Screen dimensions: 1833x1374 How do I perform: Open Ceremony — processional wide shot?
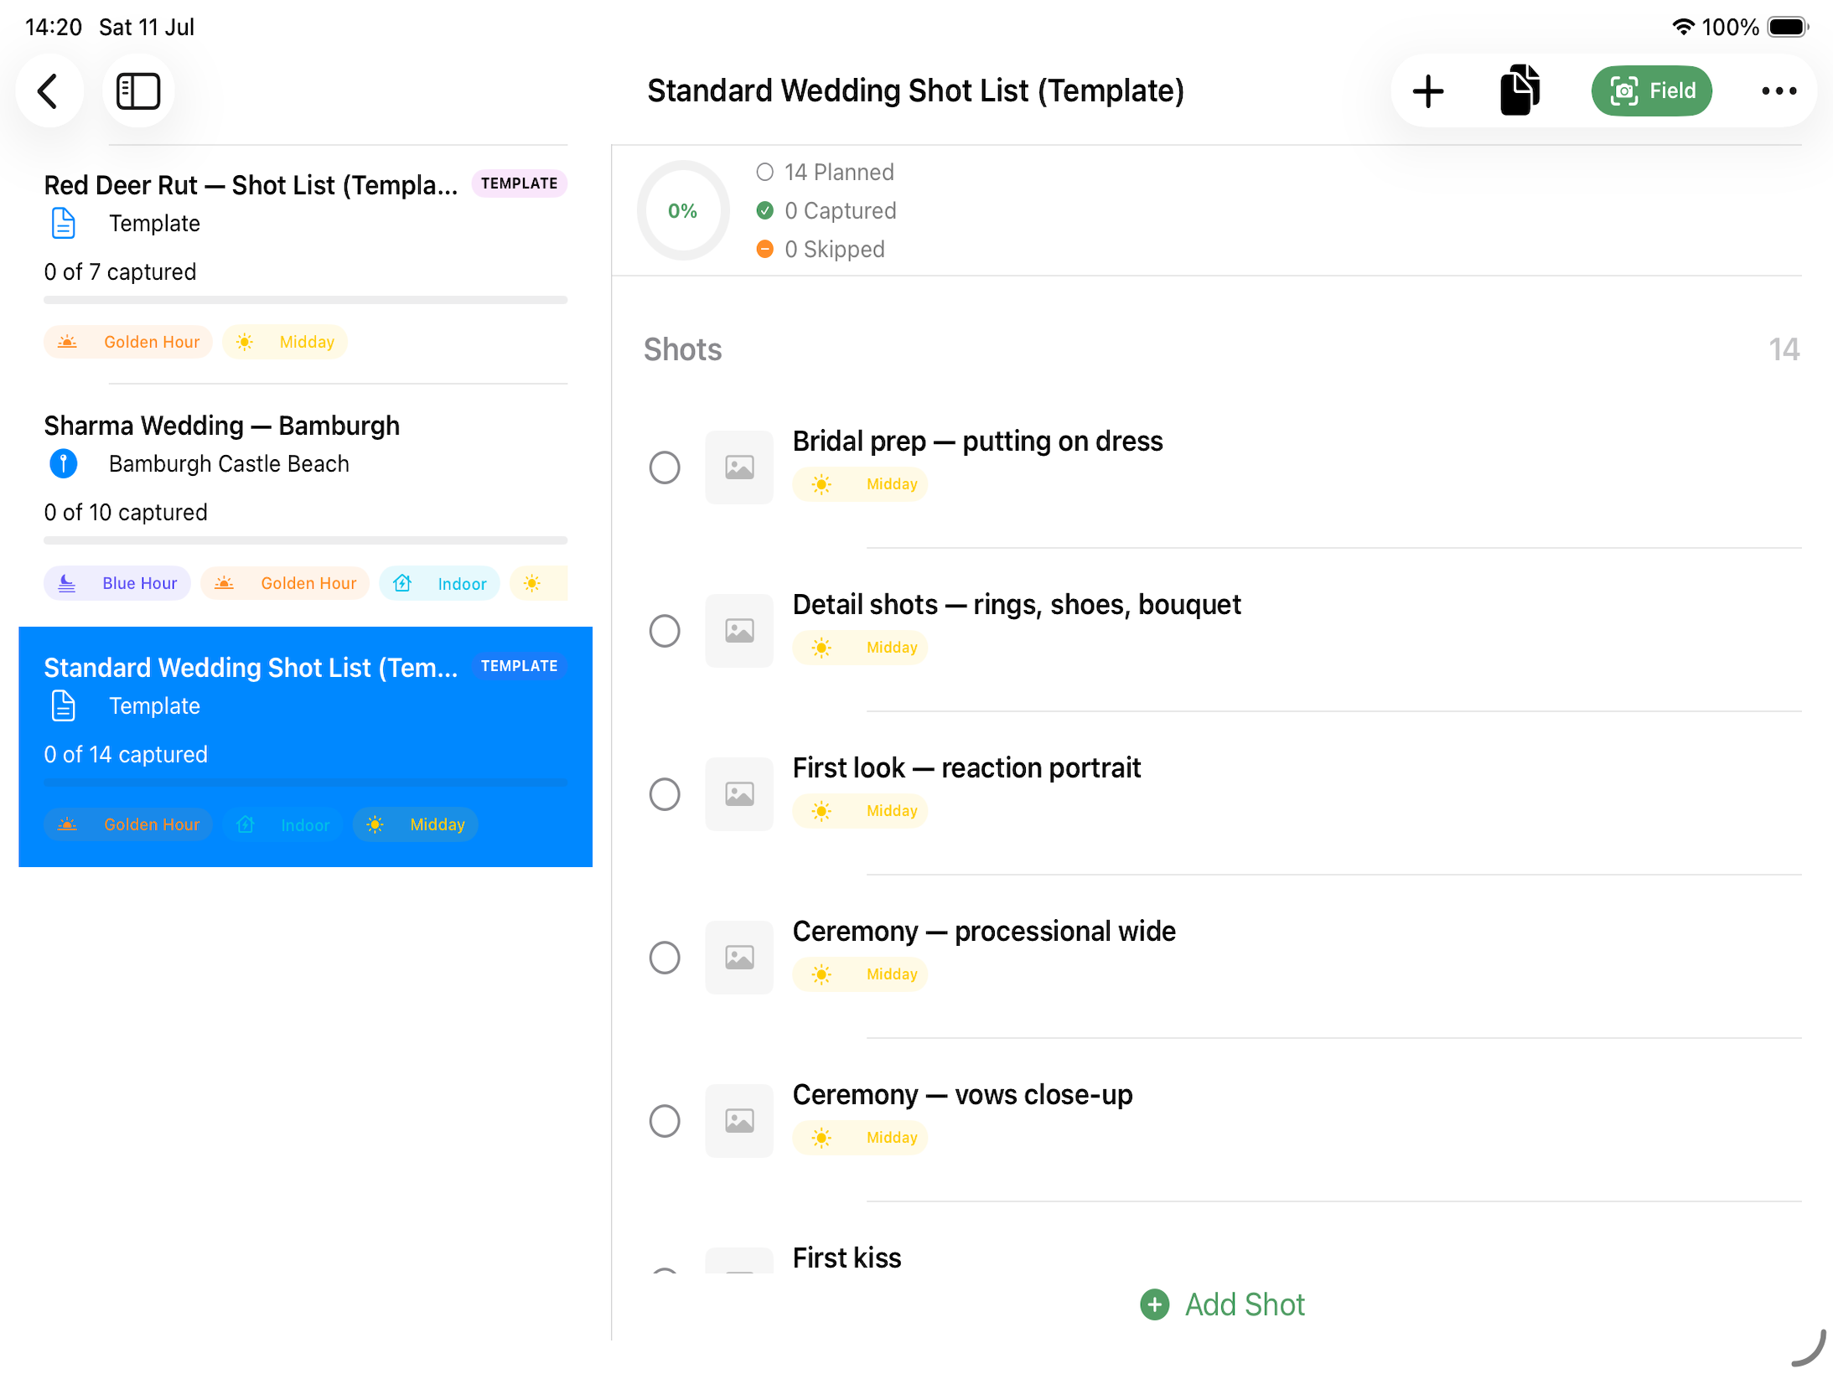(x=984, y=932)
